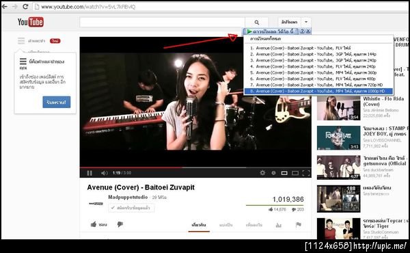The width and height of the screenshot is (410, 253).
Task: Click the 1:19 / 3:00 time display
Action: [122, 173]
